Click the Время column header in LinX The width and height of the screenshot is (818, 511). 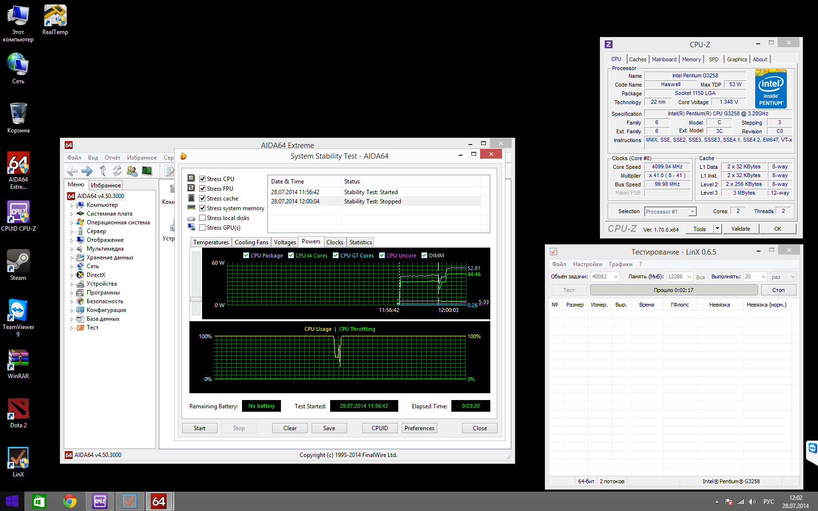pyautogui.click(x=646, y=305)
